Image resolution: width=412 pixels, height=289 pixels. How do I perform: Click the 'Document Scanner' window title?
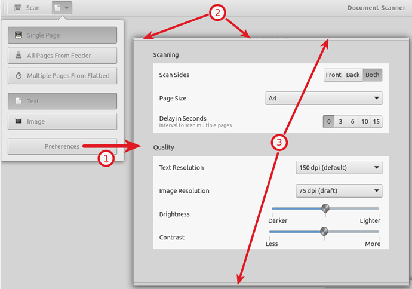[377, 8]
